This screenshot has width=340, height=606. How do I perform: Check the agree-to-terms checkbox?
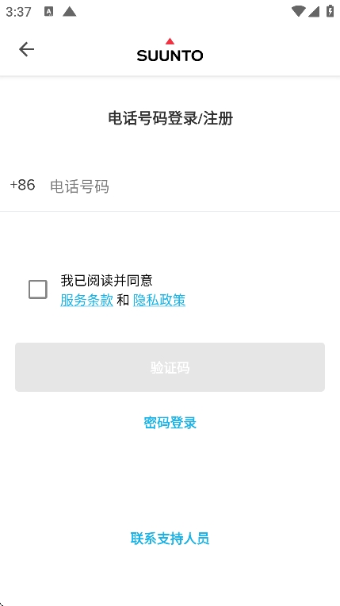click(38, 290)
